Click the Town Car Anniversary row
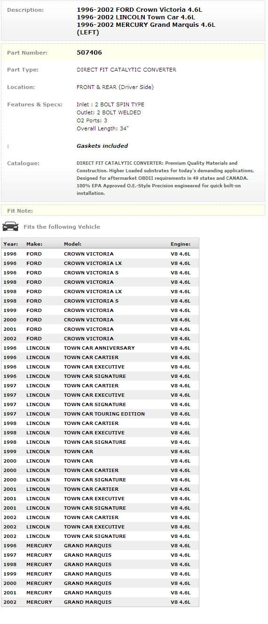The image size is (268, 624). [x=100, y=348]
